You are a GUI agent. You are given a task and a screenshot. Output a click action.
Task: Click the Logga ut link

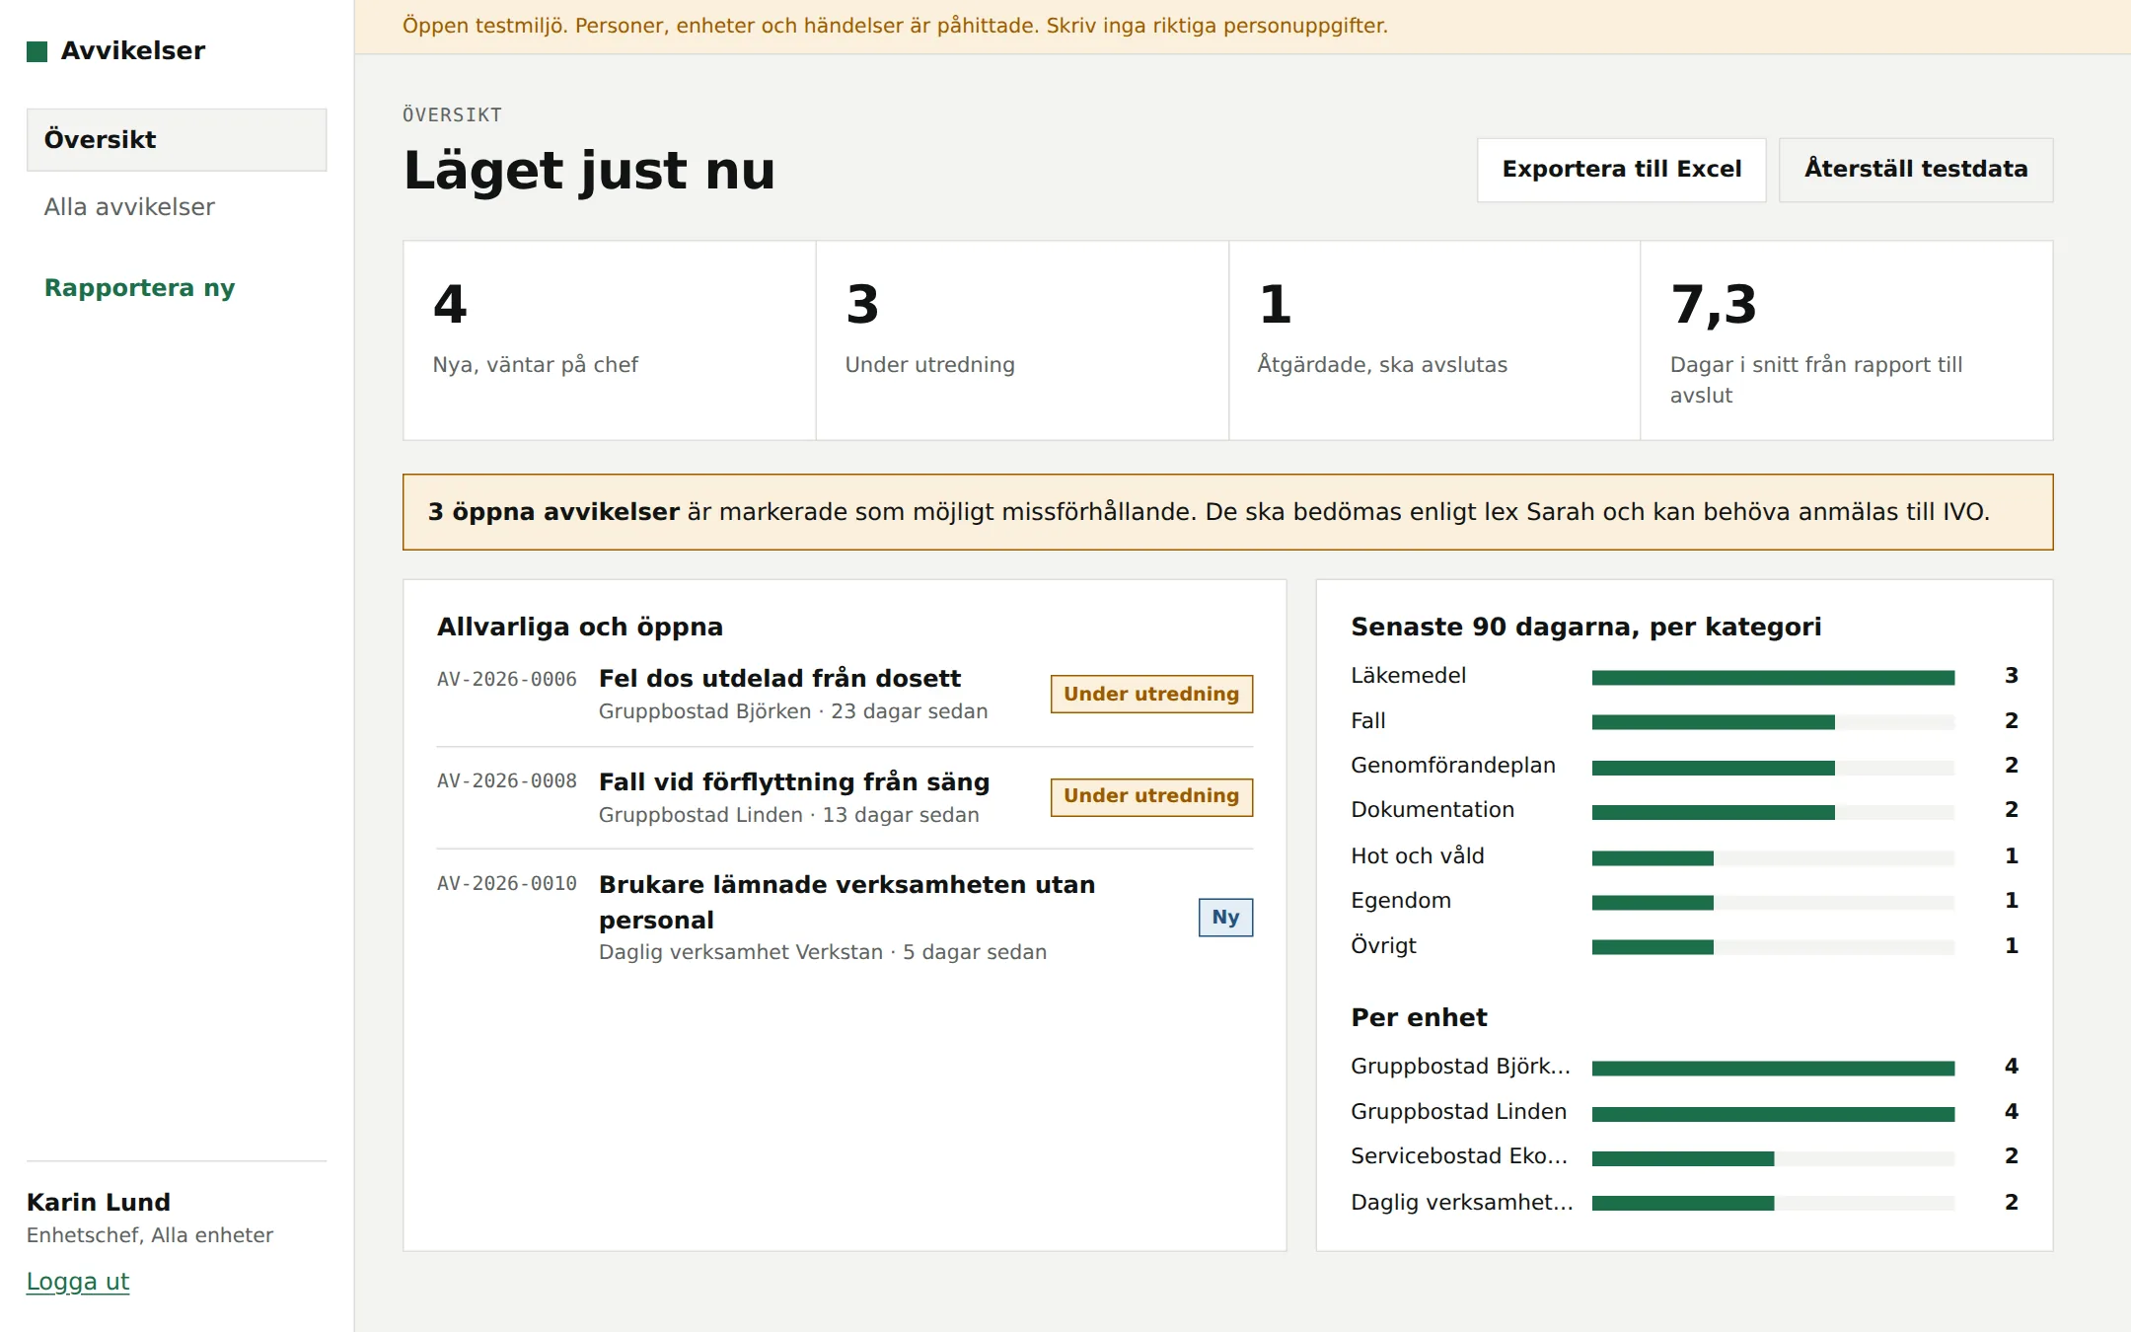pos(78,1282)
